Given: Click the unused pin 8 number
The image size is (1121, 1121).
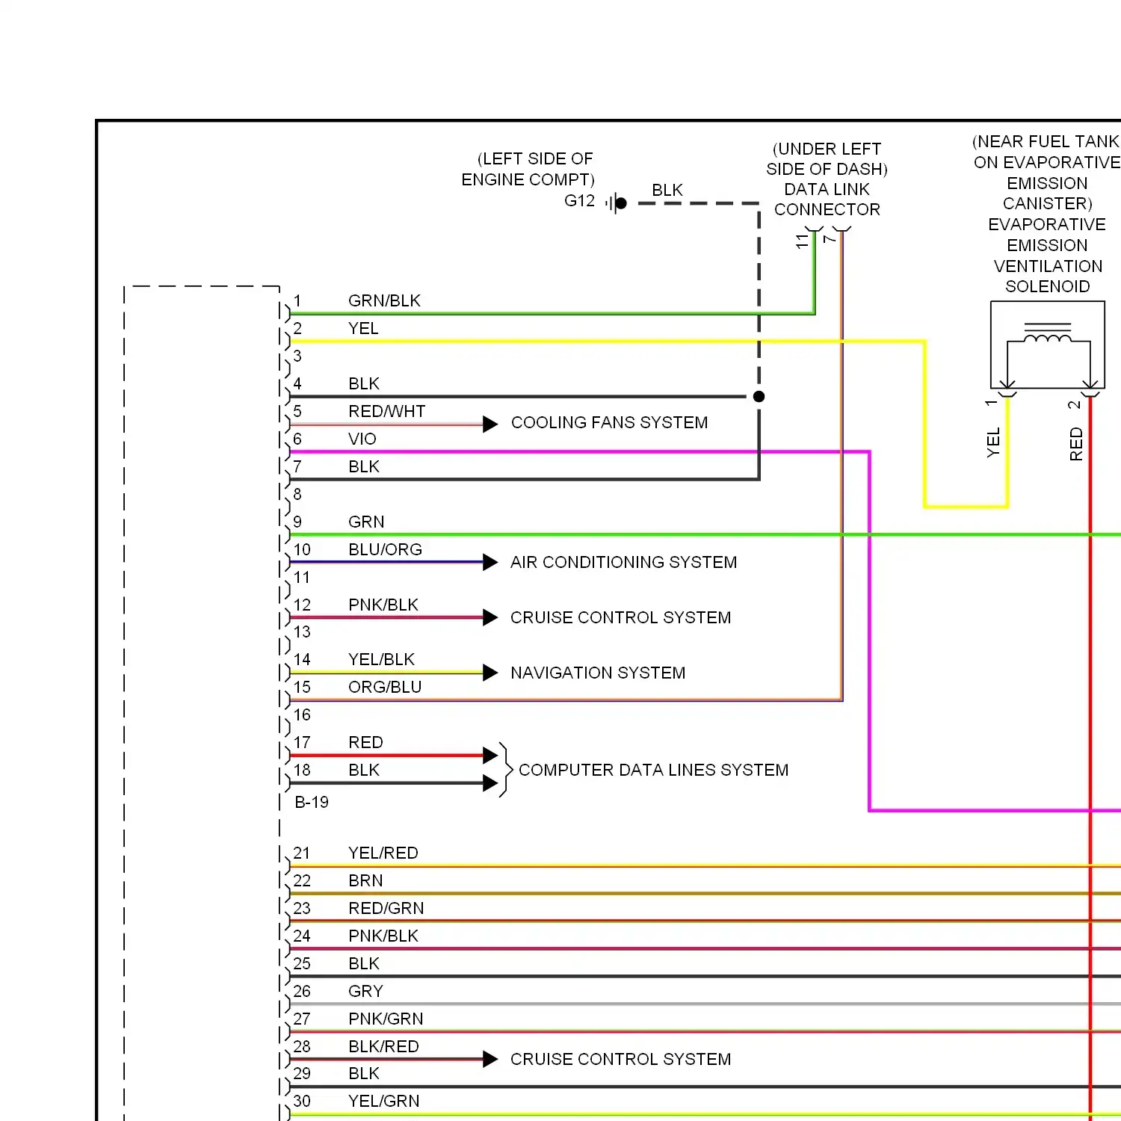Looking at the screenshot, I should pyautogui.click(x=297, y=494).
